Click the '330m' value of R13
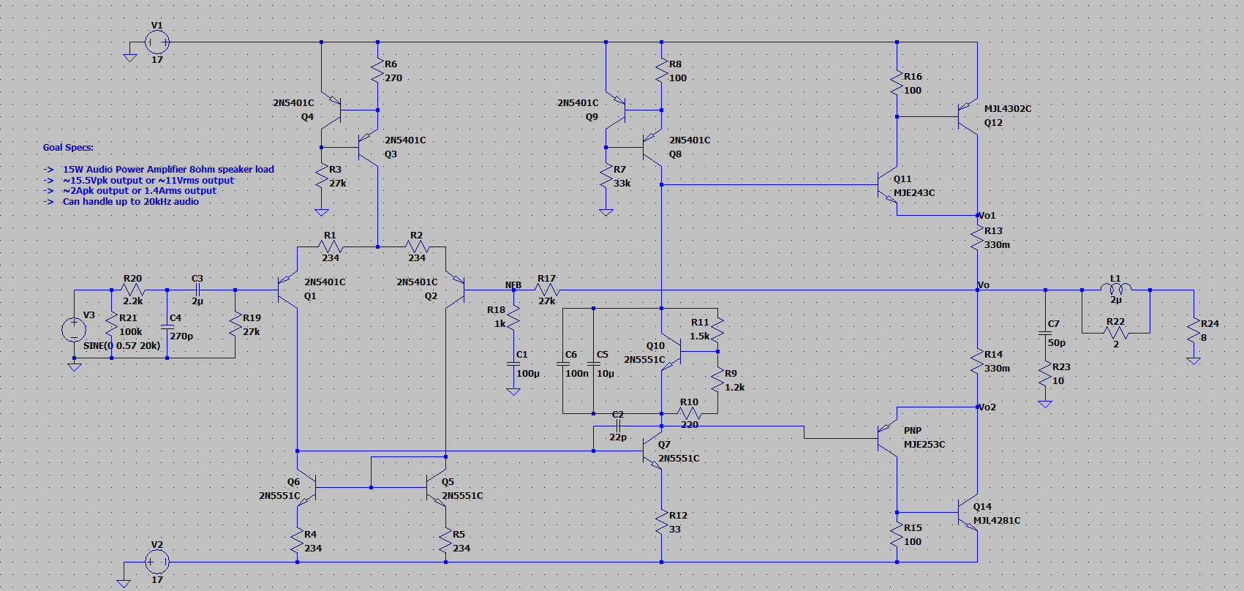This screenshot has width=1244, height=591. coord(997,245)
